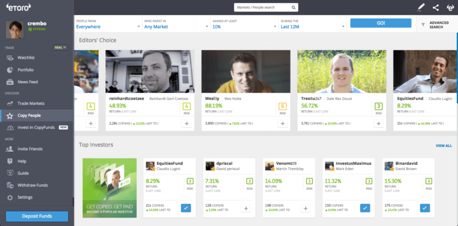Open the REAL account mode dropdown
Image resolution: width=458 pixels, height=226 pixels.
tap(61, 47)
